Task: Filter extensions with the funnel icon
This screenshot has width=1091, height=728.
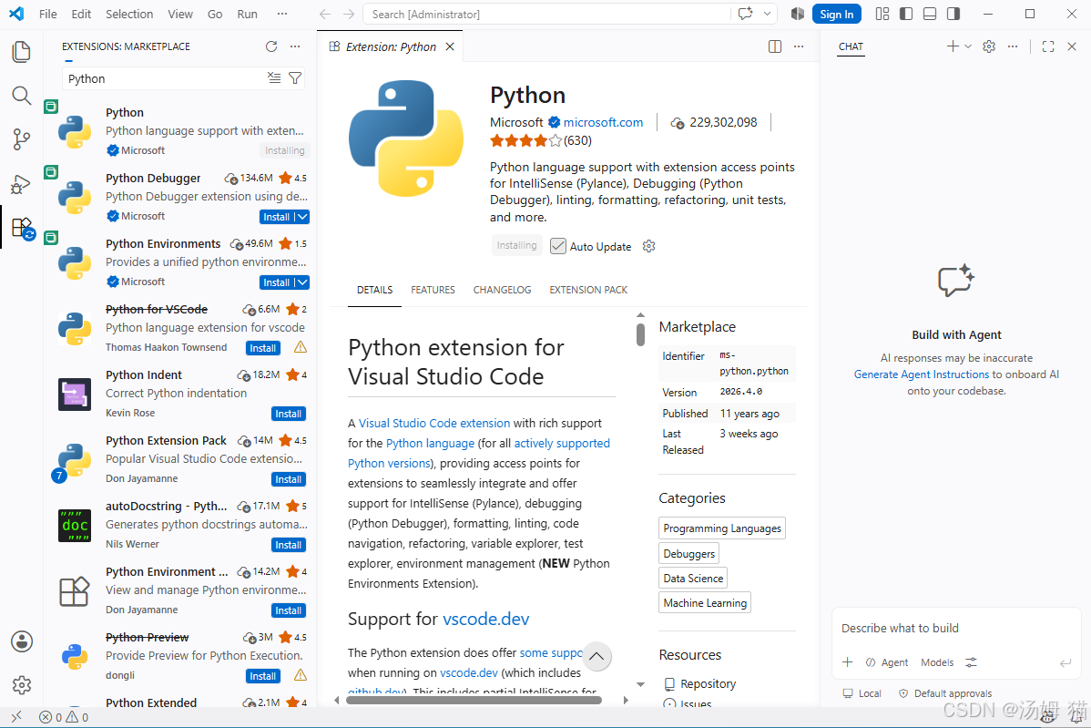Action: point(295,78)
